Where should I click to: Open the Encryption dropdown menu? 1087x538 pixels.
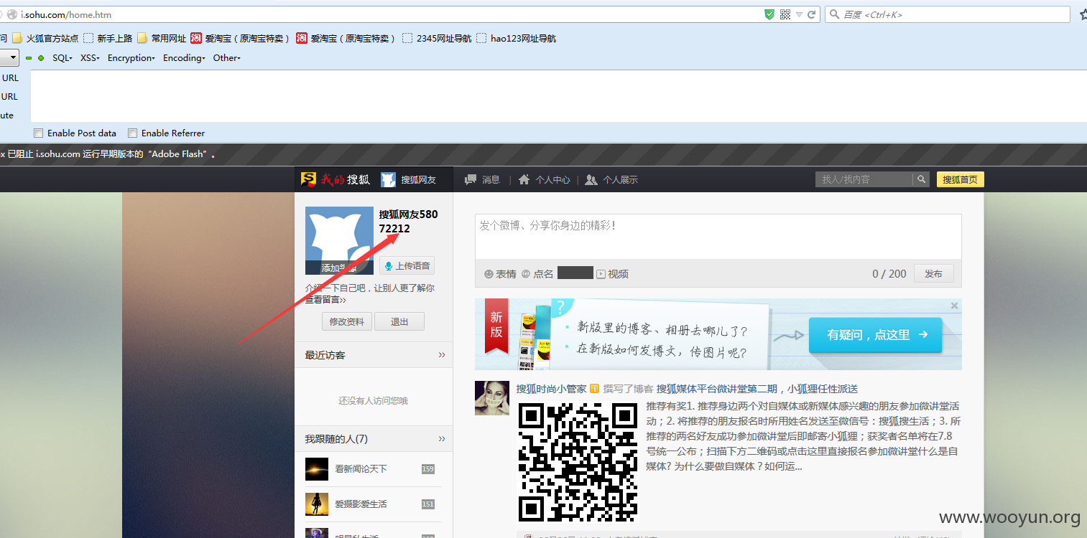tap(131, 58)
